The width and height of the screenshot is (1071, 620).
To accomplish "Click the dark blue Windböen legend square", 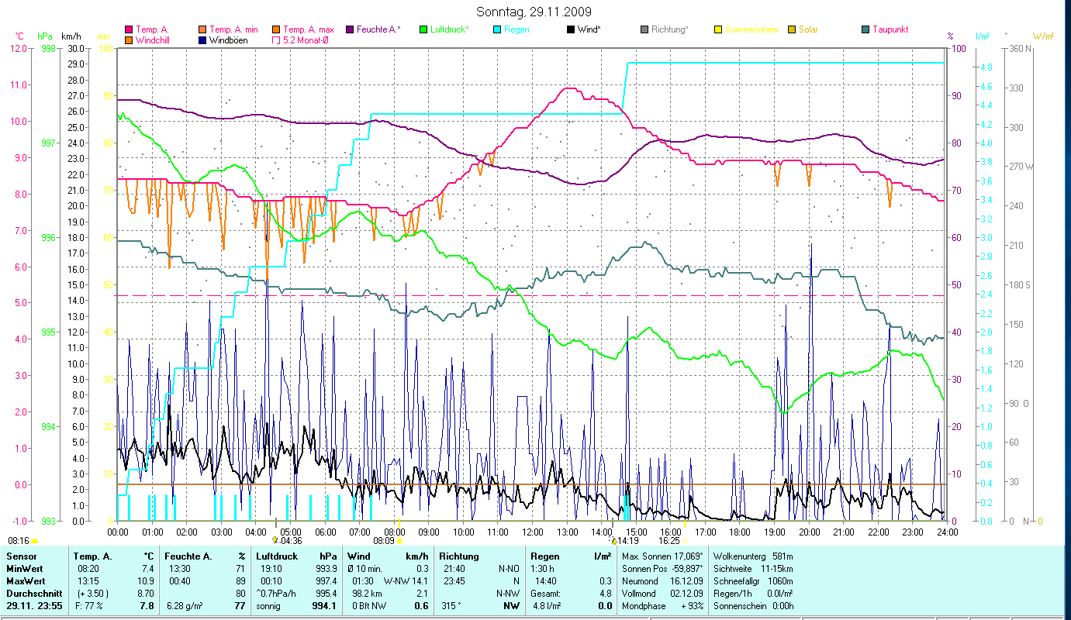I will pyautogui.click(x=202, y=40).
